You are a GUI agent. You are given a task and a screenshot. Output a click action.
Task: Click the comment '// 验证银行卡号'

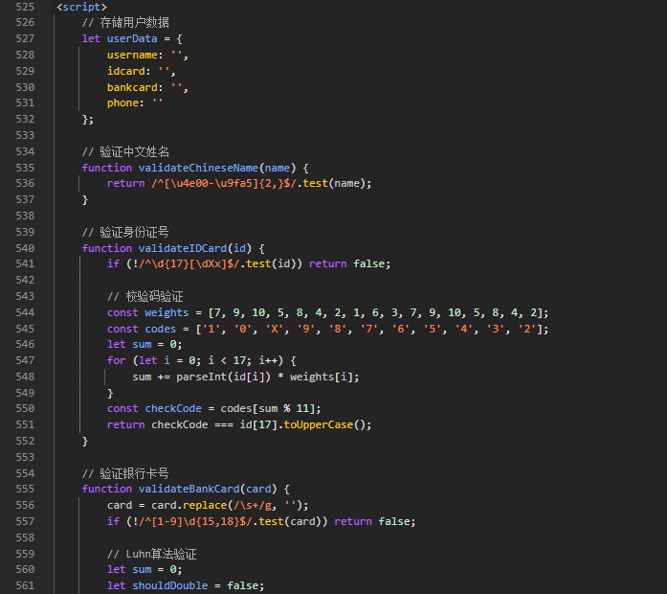[125, 473]
